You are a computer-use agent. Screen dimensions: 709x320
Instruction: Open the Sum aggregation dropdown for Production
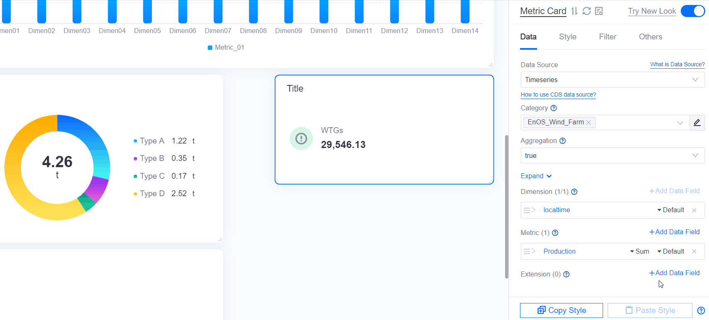click(640, 252)
